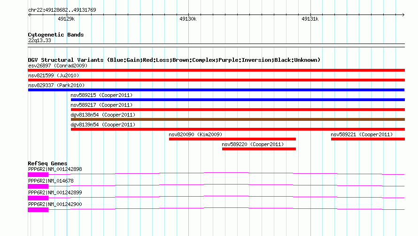The height and width of the screenshot is (236, 418).
Task: Open the nsv829337 (Park2010) label
Action: 56,85
